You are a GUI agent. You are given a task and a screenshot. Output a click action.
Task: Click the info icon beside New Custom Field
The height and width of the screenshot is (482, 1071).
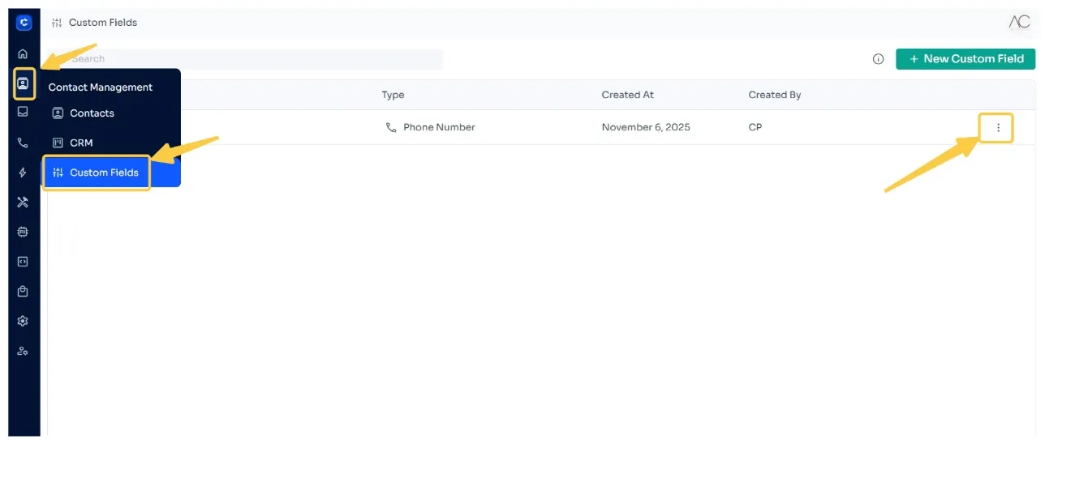(x=878, y=59)
